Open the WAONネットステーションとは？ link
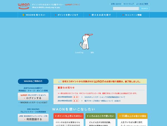The image size is (167, 126). pos(34,103)
